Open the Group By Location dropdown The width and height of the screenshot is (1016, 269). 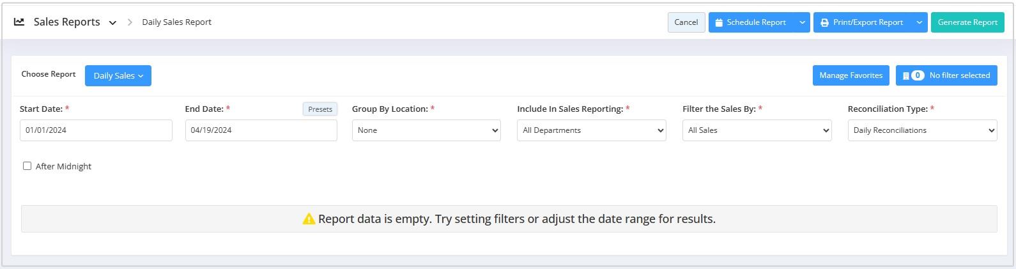[x=426, y=130]
